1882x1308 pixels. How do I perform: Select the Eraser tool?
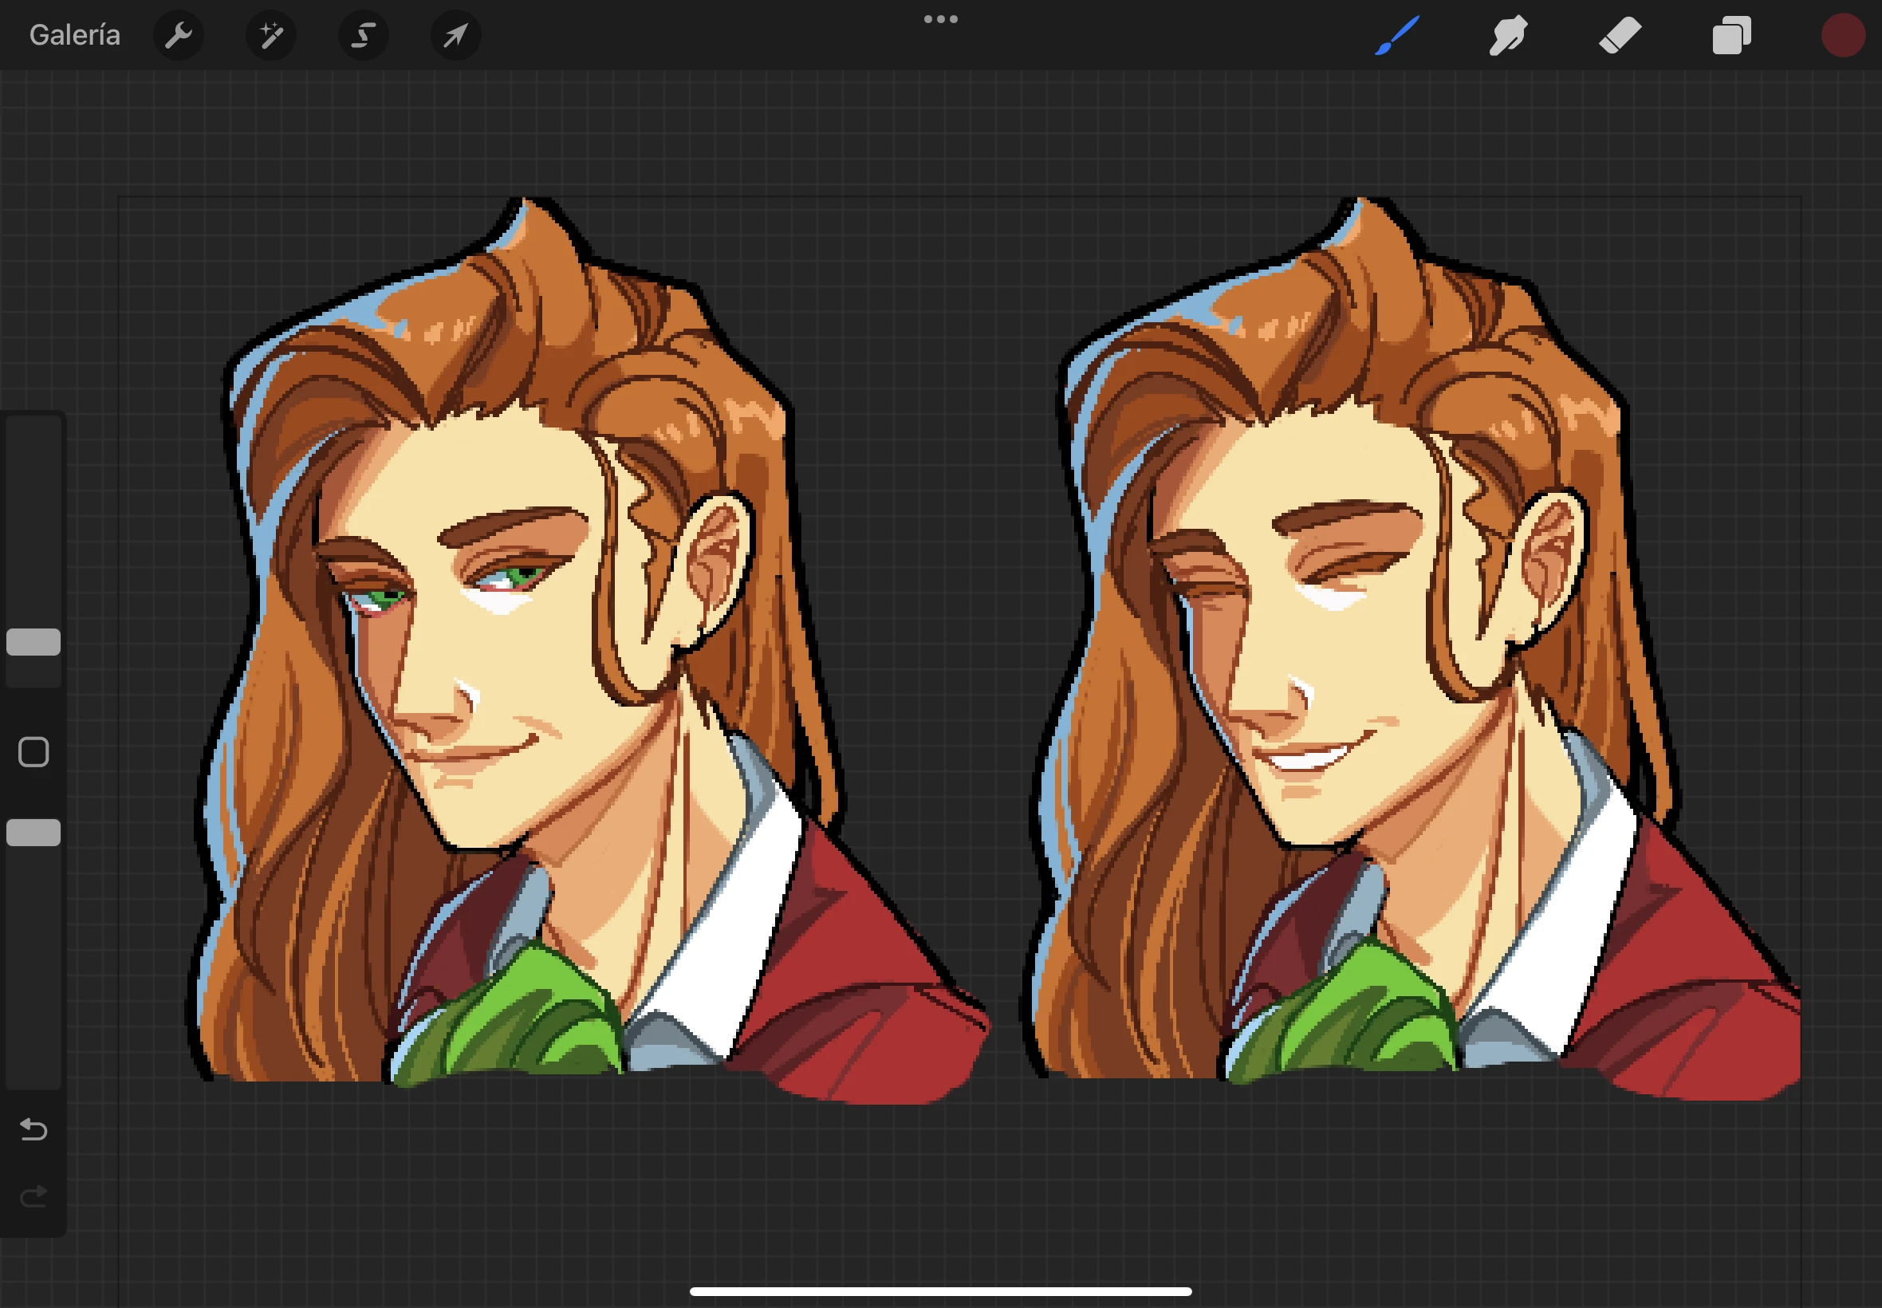[1620, 35]
